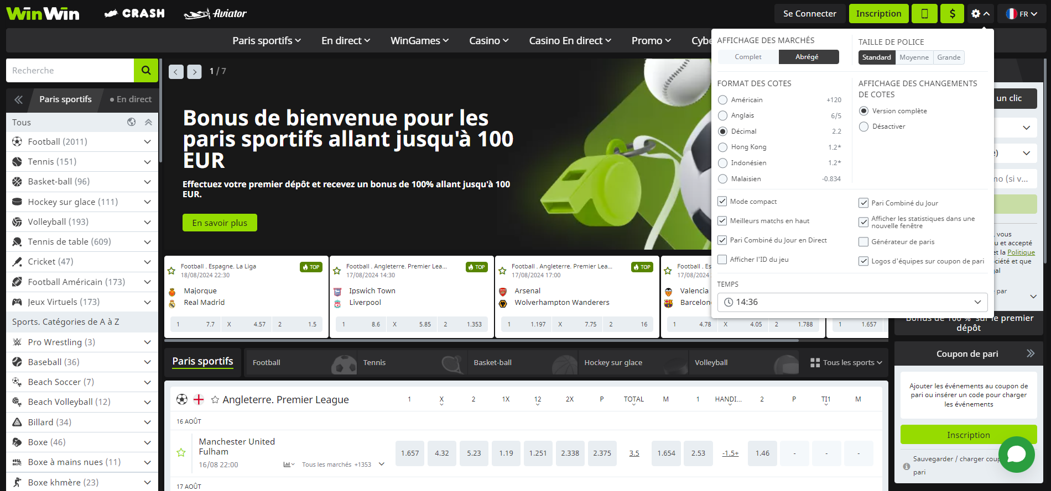Uncheck Mode compact

coord(722,201)
